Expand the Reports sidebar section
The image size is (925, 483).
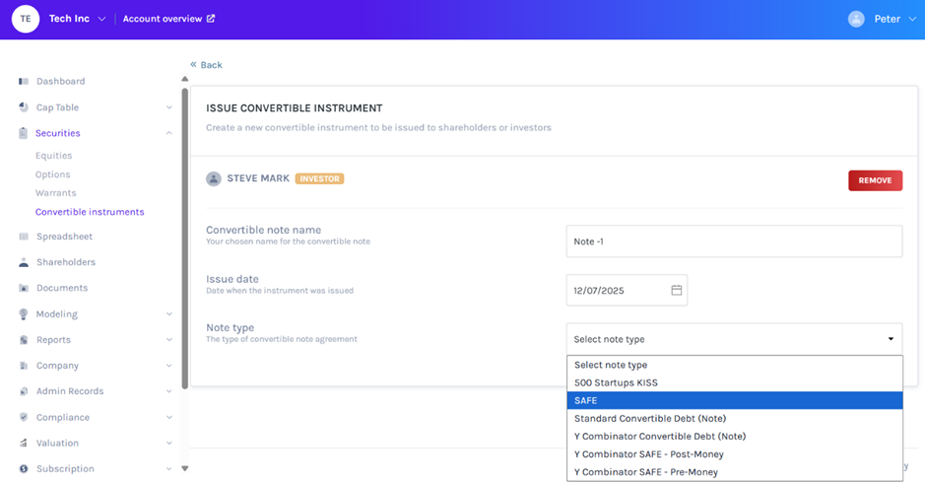(x=169, y=340)
